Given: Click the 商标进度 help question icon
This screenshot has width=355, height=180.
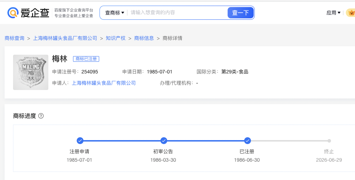Looking at the screenshot, I should tap(41, 116).
